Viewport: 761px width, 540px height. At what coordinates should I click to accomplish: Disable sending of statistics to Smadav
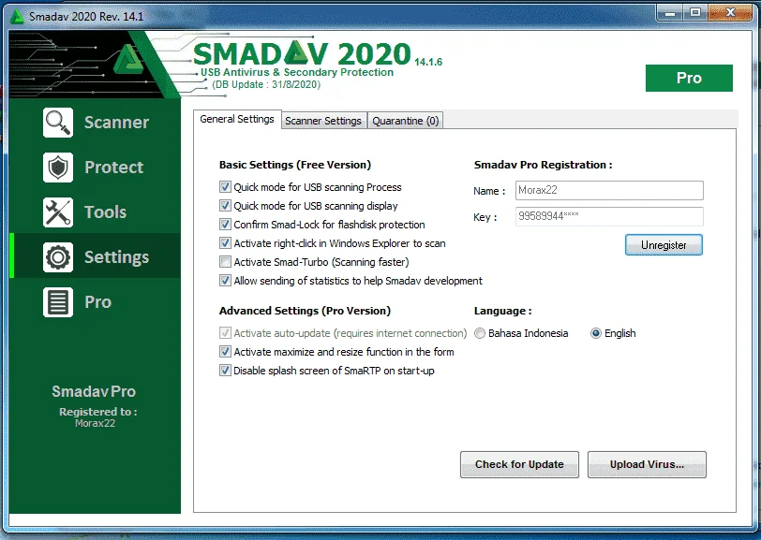pos(225,281)
